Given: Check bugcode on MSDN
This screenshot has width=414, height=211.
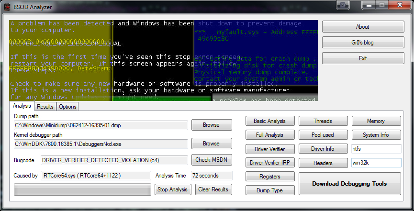Looking at the screenshot, I should pyautogui.click(x=212, y=160).
